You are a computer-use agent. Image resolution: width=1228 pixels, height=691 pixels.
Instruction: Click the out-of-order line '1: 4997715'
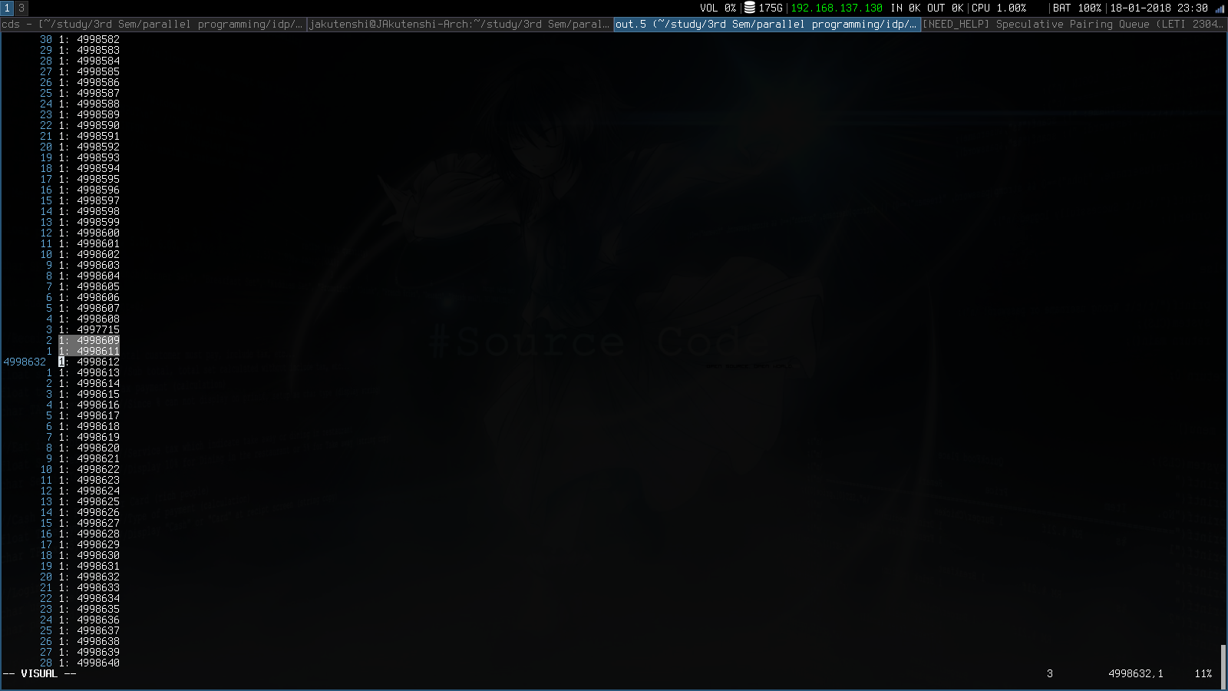click(89, 329)
